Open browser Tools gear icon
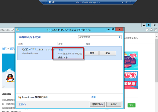Image resolution: width=158 pixels, height=112 pixels. pyautogui.click(x=156, y=30)
